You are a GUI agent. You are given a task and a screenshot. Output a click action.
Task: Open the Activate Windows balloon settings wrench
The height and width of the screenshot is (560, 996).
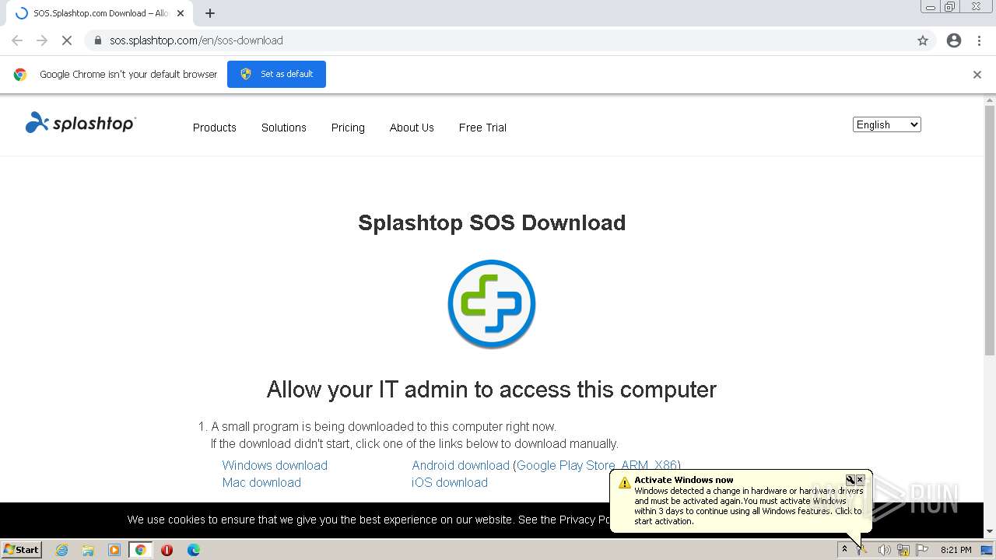click(850, 480)
